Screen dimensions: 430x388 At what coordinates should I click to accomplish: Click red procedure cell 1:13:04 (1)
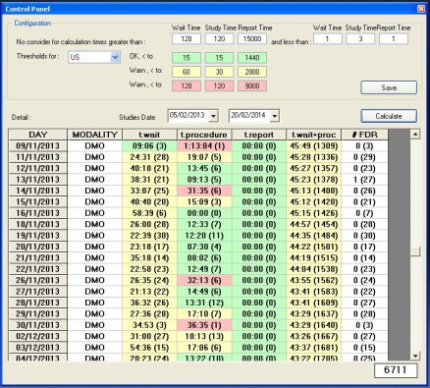point(204,145)
